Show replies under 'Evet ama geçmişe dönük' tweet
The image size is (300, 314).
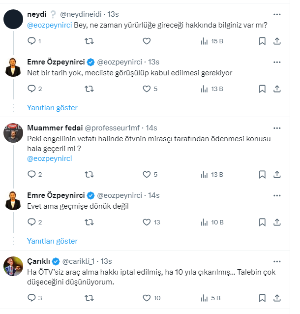pyautogui.click(x=52, y=241)
